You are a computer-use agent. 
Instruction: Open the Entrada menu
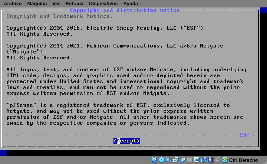pyautogui.click(x=75, y=4)
